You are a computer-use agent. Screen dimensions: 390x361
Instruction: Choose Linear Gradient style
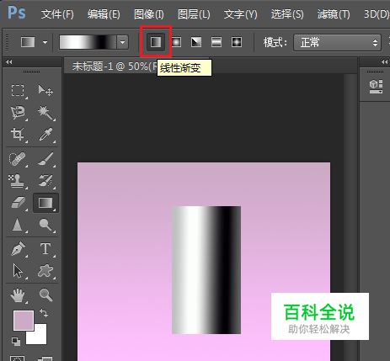[156, 42]
